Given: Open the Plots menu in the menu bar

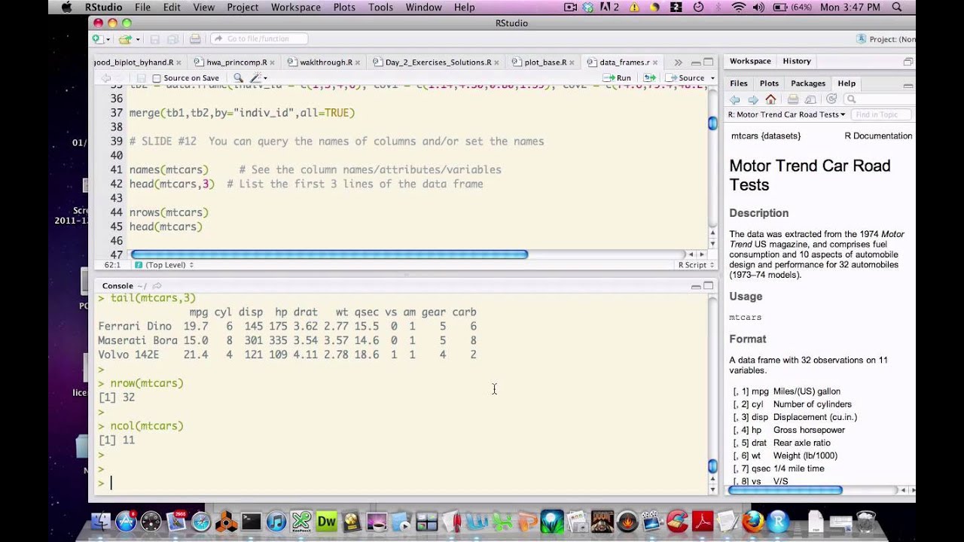Looking at the screenshot, I should [344, 8].
